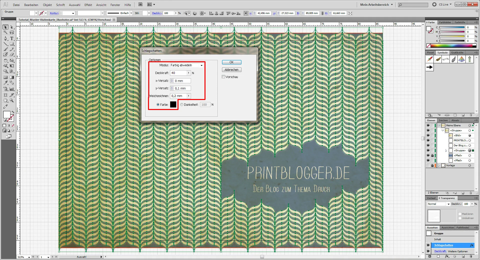Click the arrow symbol in the Symbole panel
The height and width of the screenshot is (260, 480).
click(x=429, y=67)
